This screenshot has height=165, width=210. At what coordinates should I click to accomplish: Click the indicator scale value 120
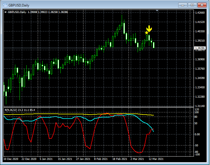pos(197,110)
